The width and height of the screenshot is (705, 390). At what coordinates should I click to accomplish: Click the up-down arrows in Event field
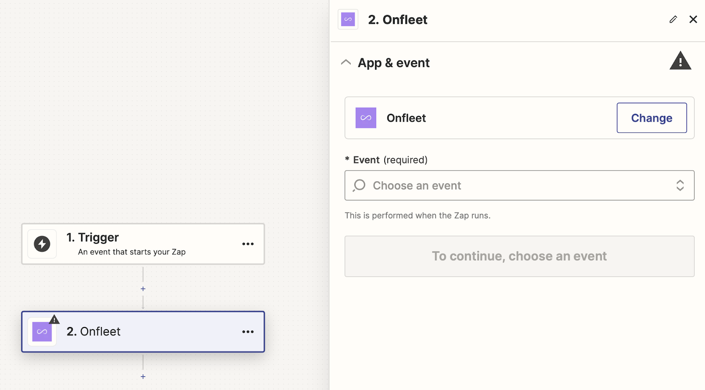pyautogui.click(x=680, y=186)
